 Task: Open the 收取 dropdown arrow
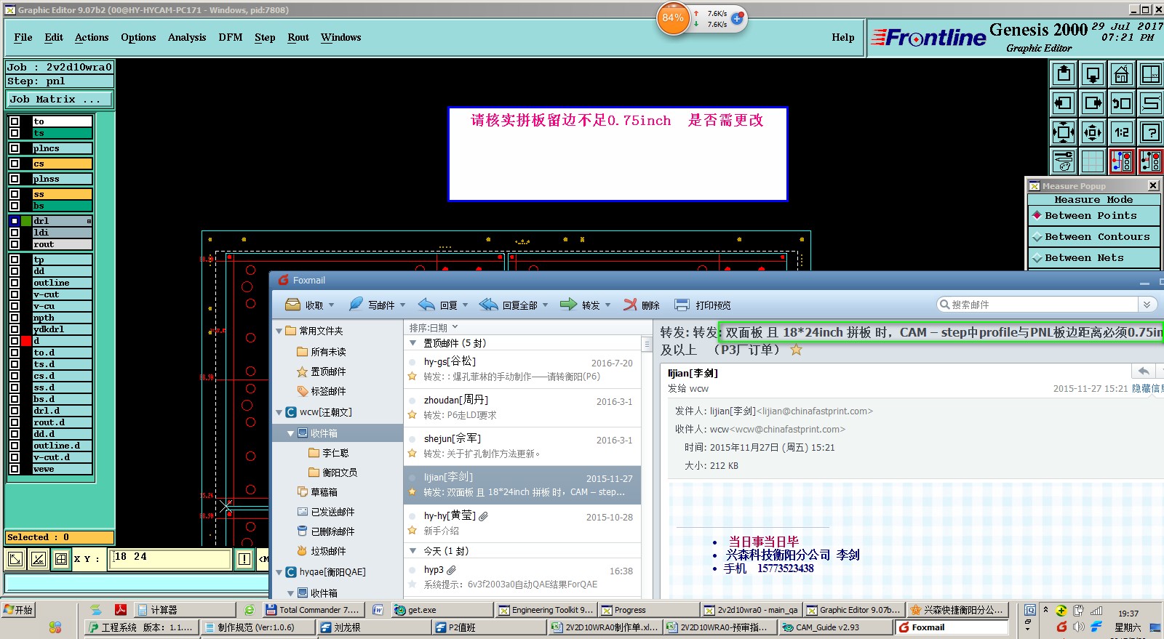[332, 305]
